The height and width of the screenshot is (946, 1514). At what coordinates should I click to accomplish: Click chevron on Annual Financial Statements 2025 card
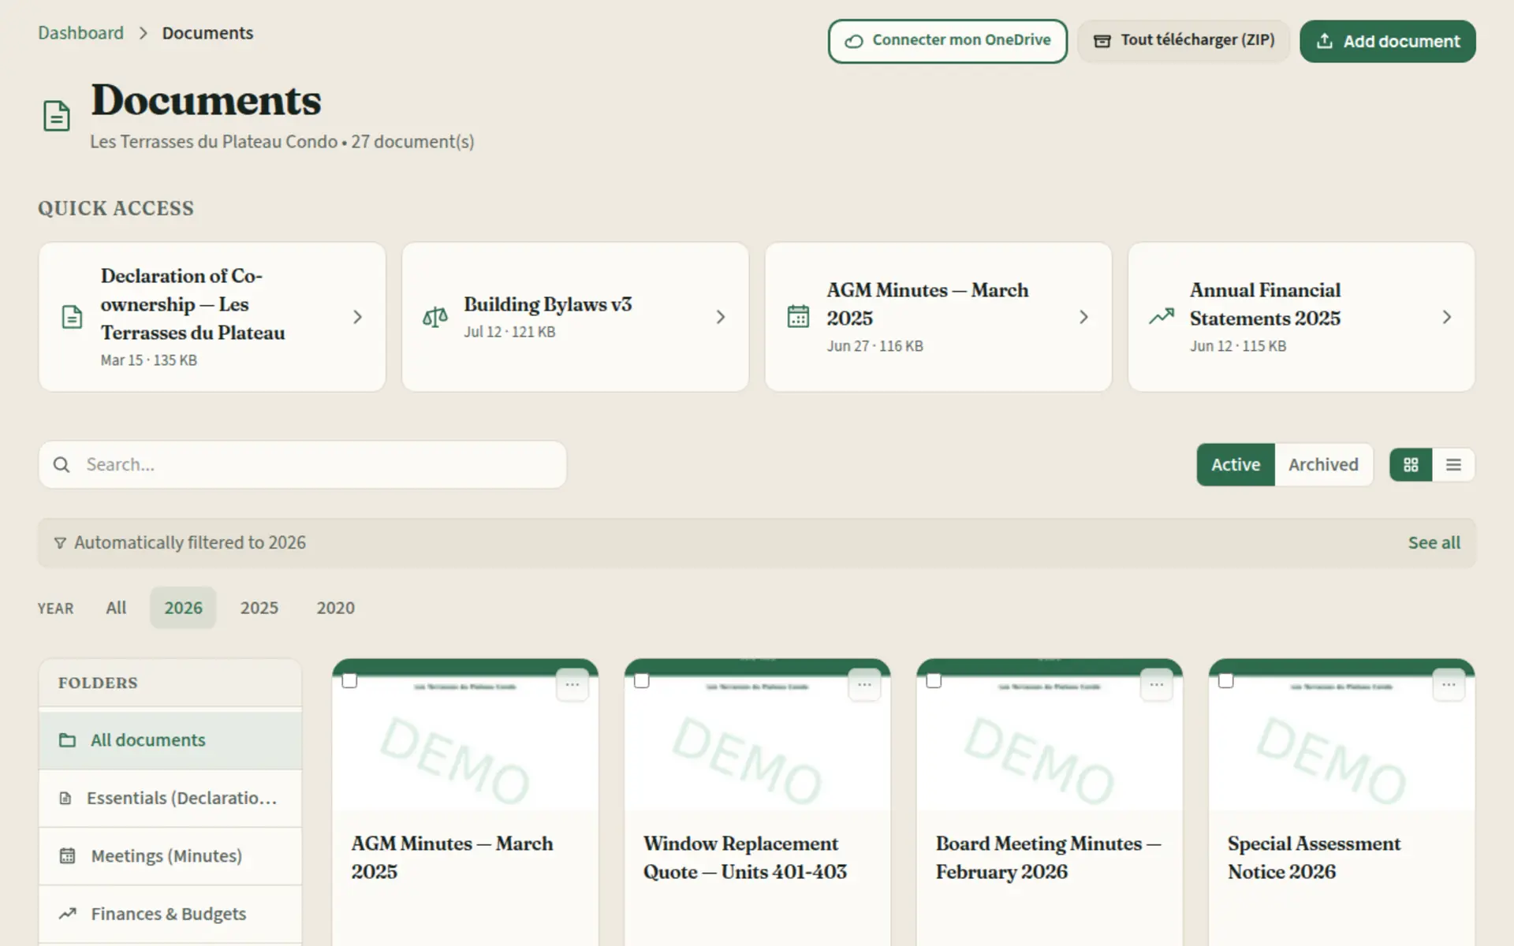(1447, 317)
